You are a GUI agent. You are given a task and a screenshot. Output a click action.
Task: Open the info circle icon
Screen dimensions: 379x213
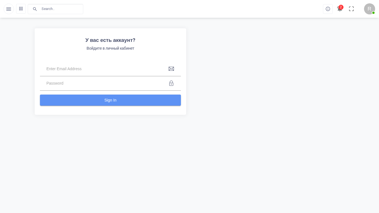click(328, 9)
